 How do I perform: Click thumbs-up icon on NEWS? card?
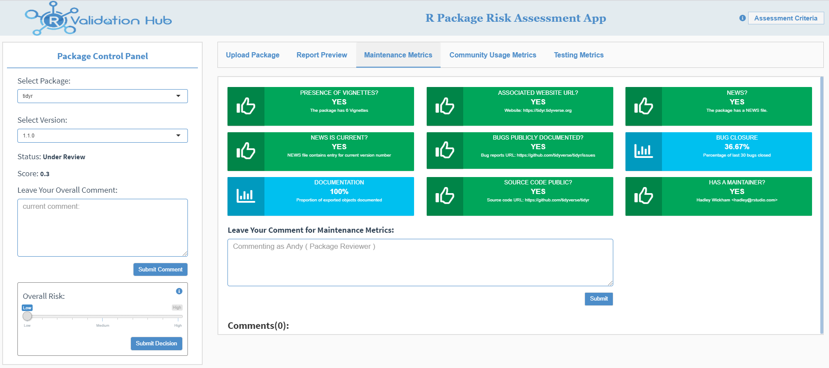coord(643,106)
